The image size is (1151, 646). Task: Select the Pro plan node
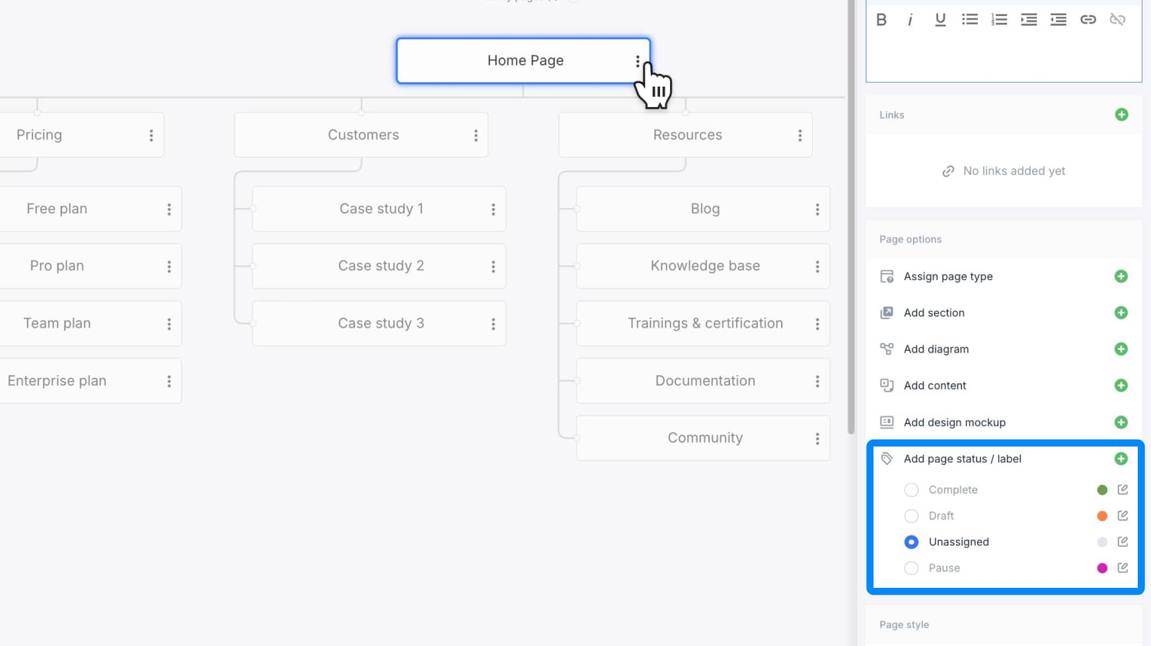click(x=91, y=266)
